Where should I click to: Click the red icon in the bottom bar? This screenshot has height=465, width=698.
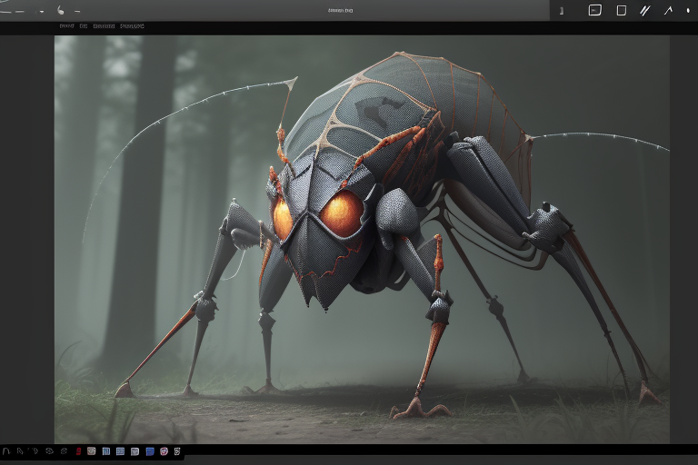79,451
